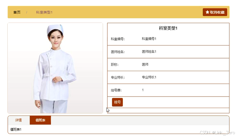Screen dimensions: 238x137
Task: Click the 专业特长1 value
Action: click(x=149, y=77)
